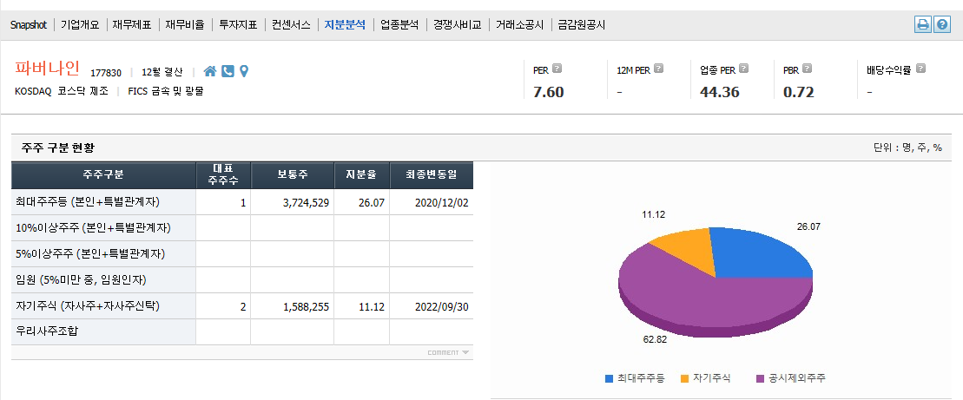Select the 임원 (5%미만 중, 임원인자) row

[242, 279]
